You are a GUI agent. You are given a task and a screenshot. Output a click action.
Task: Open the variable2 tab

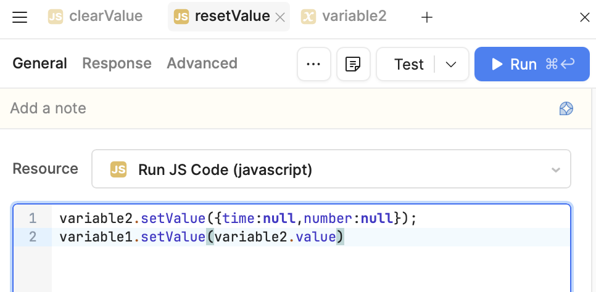tap(344, 17)
